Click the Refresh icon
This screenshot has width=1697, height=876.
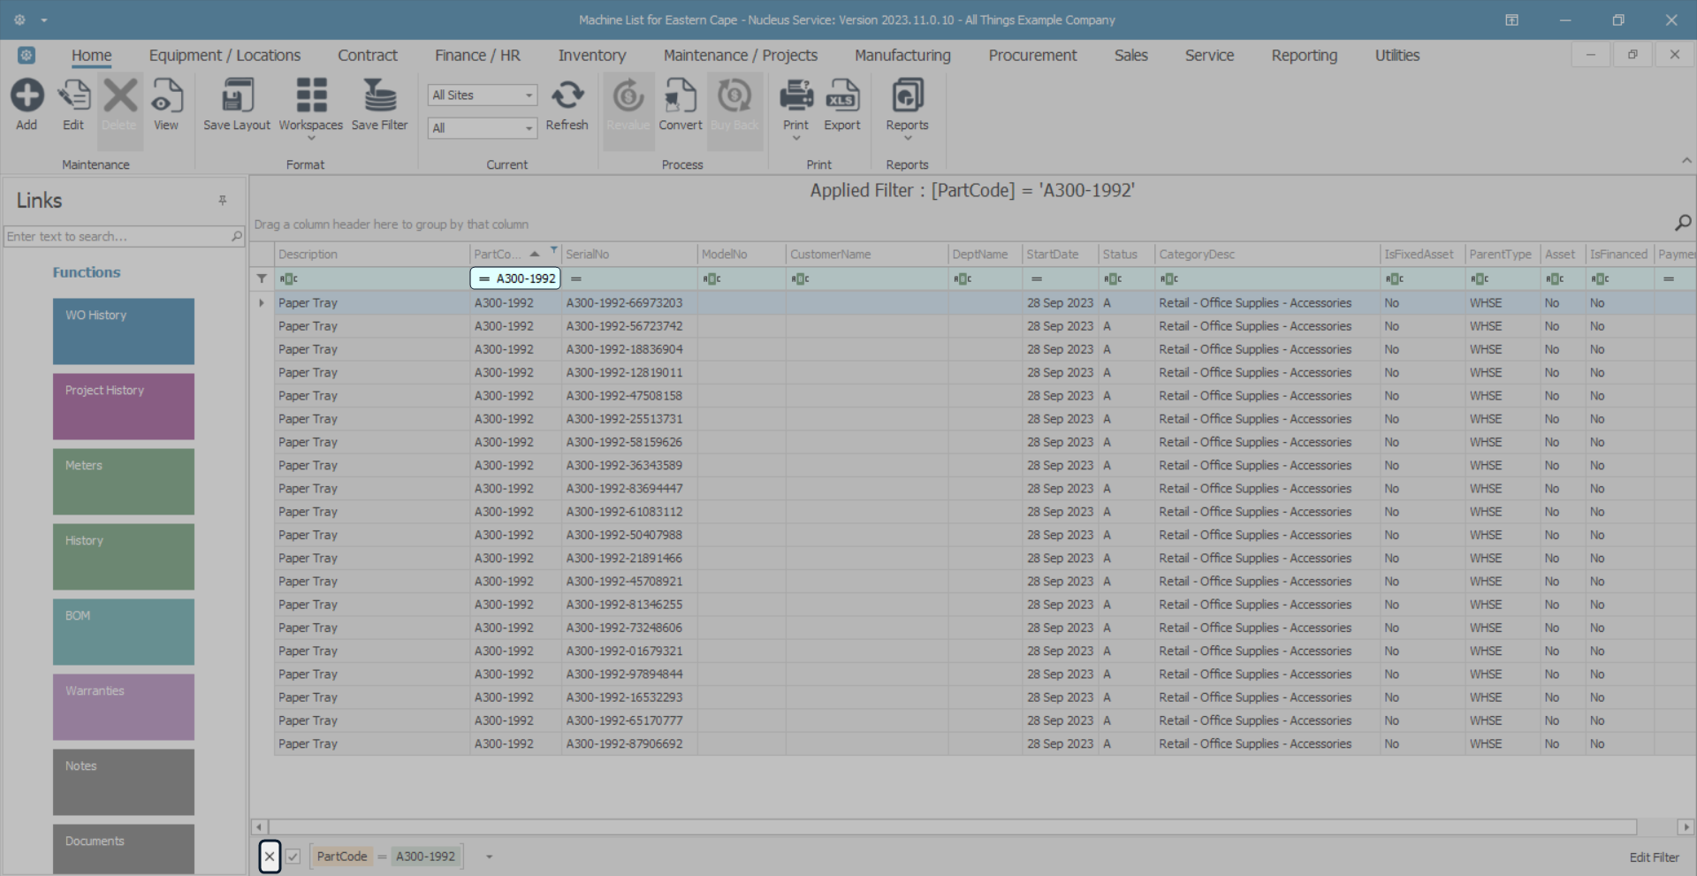567,95
